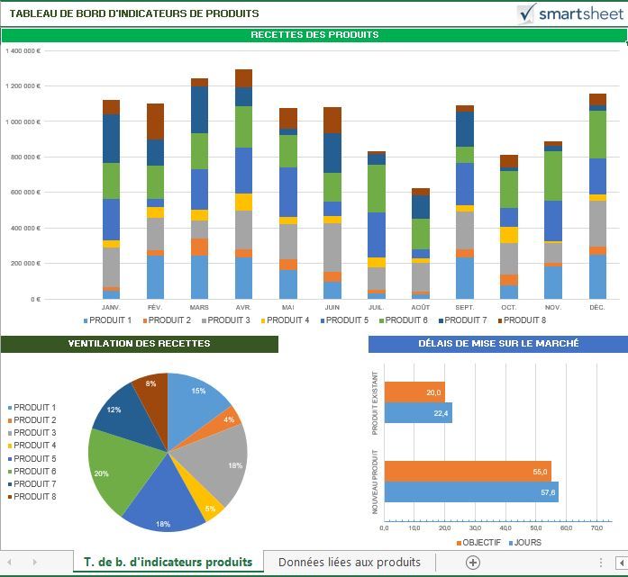The height and width of the screenshot is (577, 628).
Task: Select T. de b. d'indicateurs produits tab
Action: pos(168,562)
